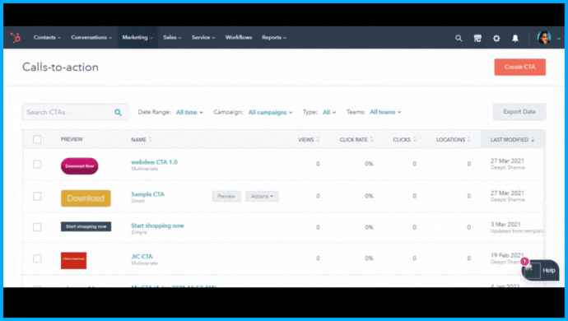Viewport: 568px width, 321px height.
Task: Sort by Clicks column arrows
Action: point(414,139)
